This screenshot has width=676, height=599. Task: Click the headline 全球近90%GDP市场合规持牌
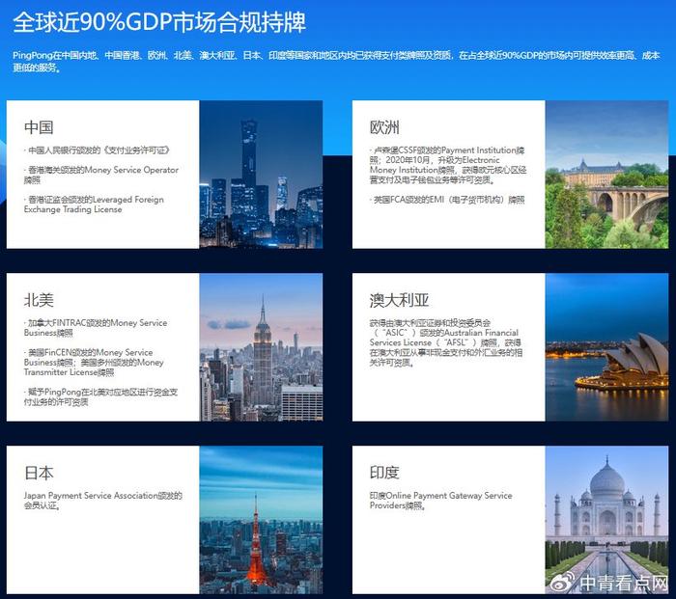coord(159,22)
